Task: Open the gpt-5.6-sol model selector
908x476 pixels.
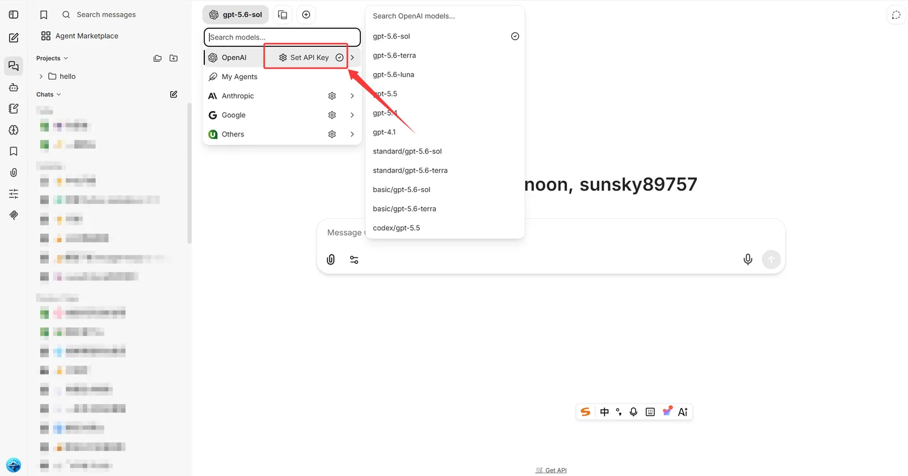Action: (236, 15)
